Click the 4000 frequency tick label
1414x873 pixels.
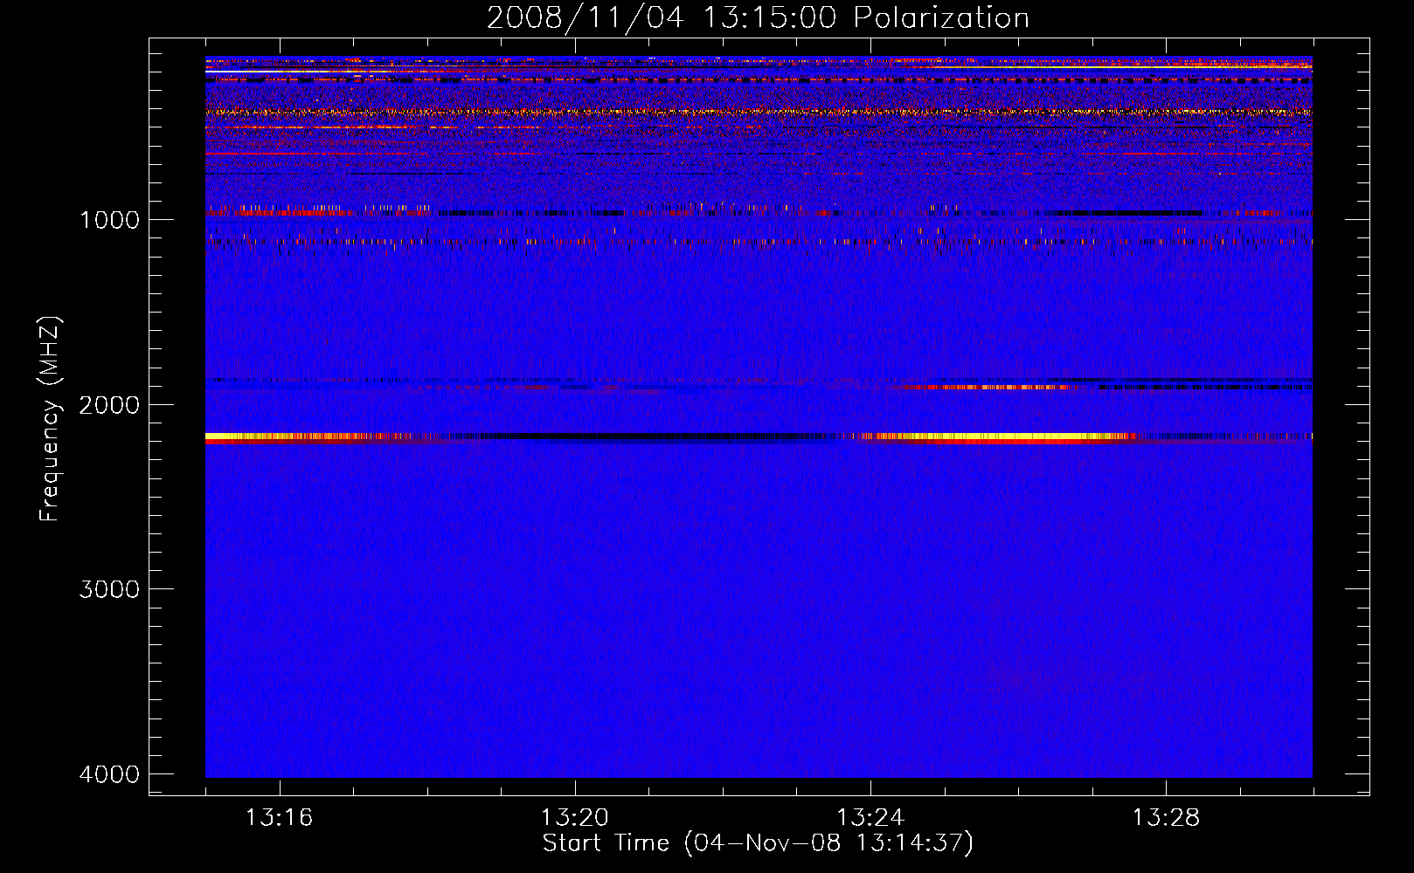click(109, 774)
